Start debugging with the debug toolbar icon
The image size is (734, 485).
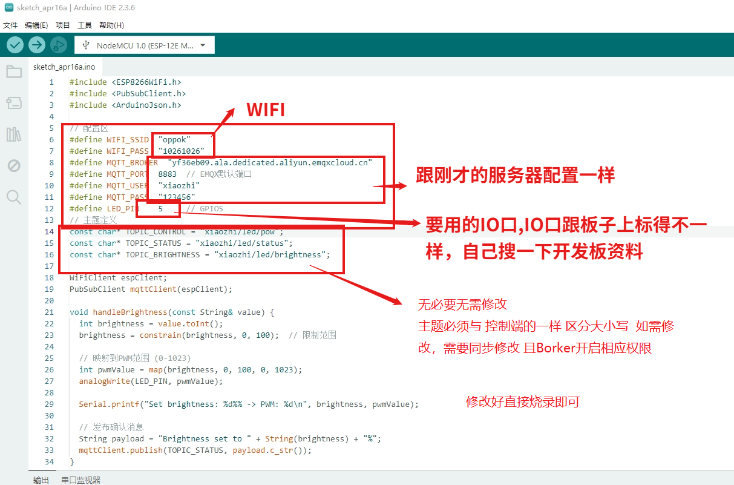point(58,44)
